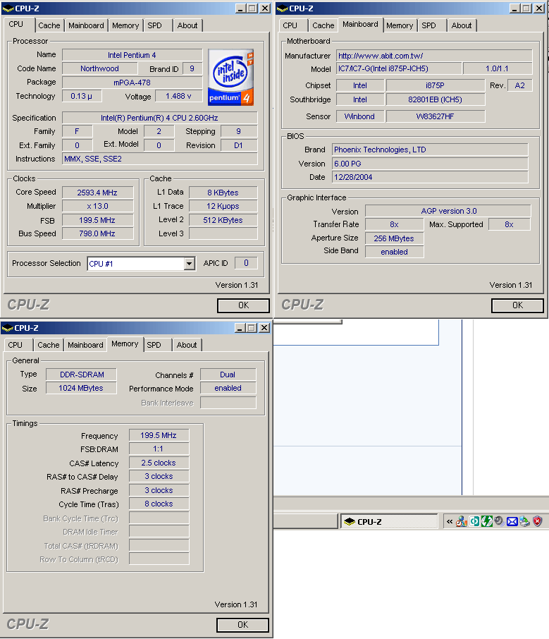Click the Safely Remove Hardware tray icon

point(524,521)
